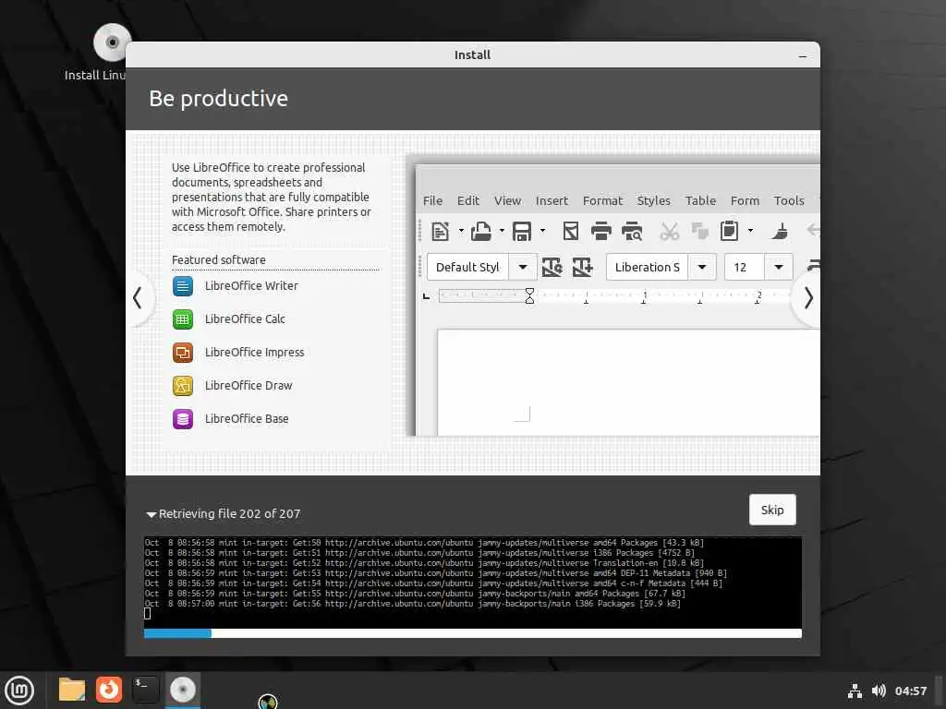Expand the Paste dropdown arrow

click(x=750, y=230)
